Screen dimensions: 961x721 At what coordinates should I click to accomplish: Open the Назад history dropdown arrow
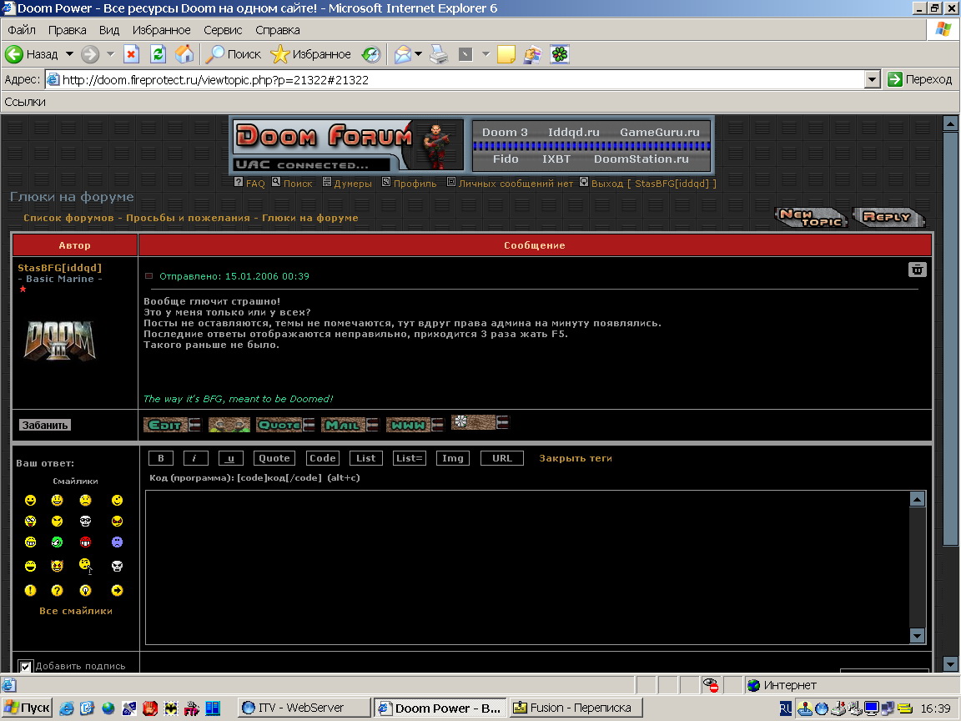pyautogui.click(x=70, y=54)
